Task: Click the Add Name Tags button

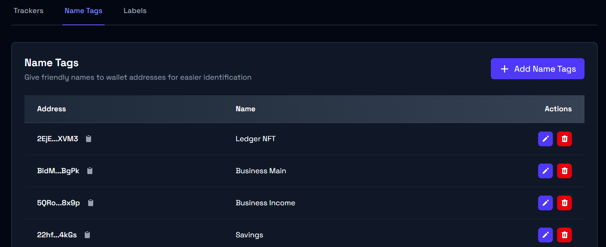Action: click(x=537, y=69)
